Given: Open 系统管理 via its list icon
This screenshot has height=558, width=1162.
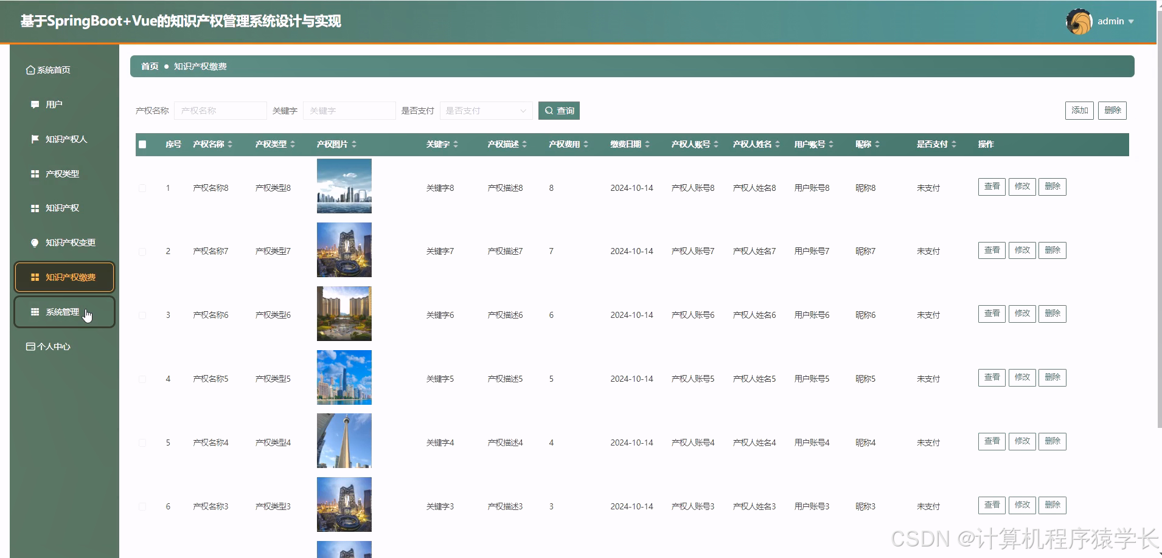Looking at the screenshot, I should click(x=34, y=312).
